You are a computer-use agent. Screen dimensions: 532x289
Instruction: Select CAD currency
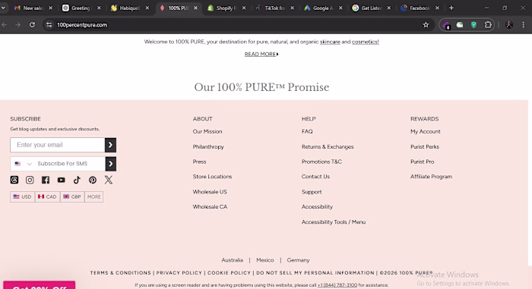(x=47, y=197)
